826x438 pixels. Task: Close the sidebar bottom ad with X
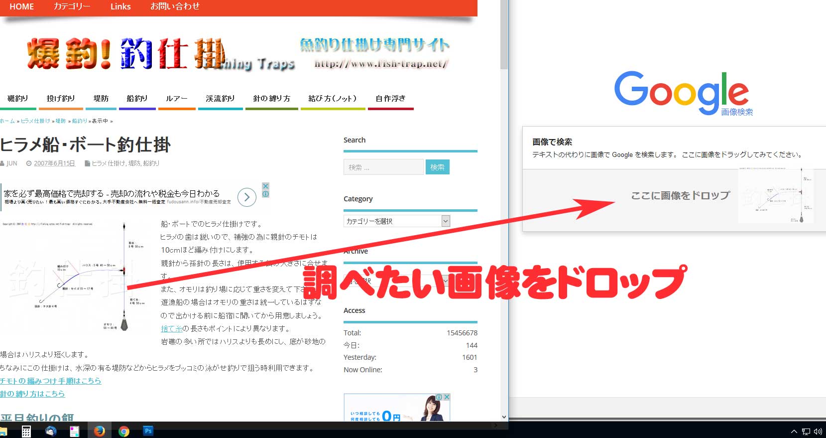tap(447, 397)
